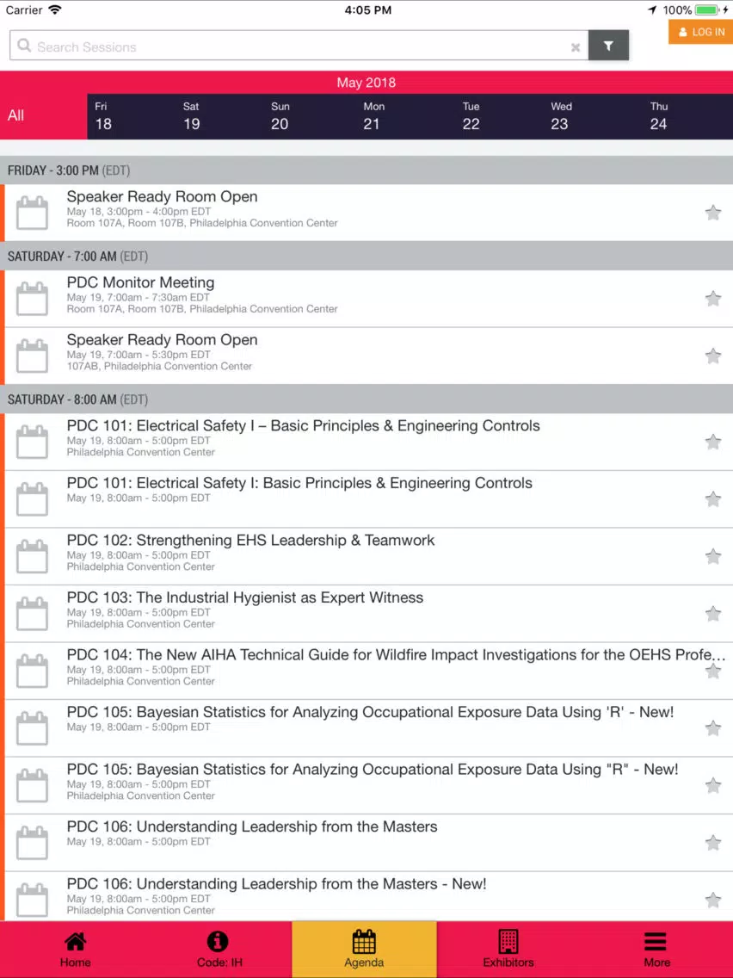Tap the Wi-Fi icon in status bar
This screenshot has width=733, height=978.
55,10
